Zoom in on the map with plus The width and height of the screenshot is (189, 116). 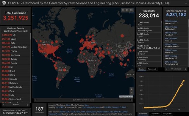click(132, 89)
